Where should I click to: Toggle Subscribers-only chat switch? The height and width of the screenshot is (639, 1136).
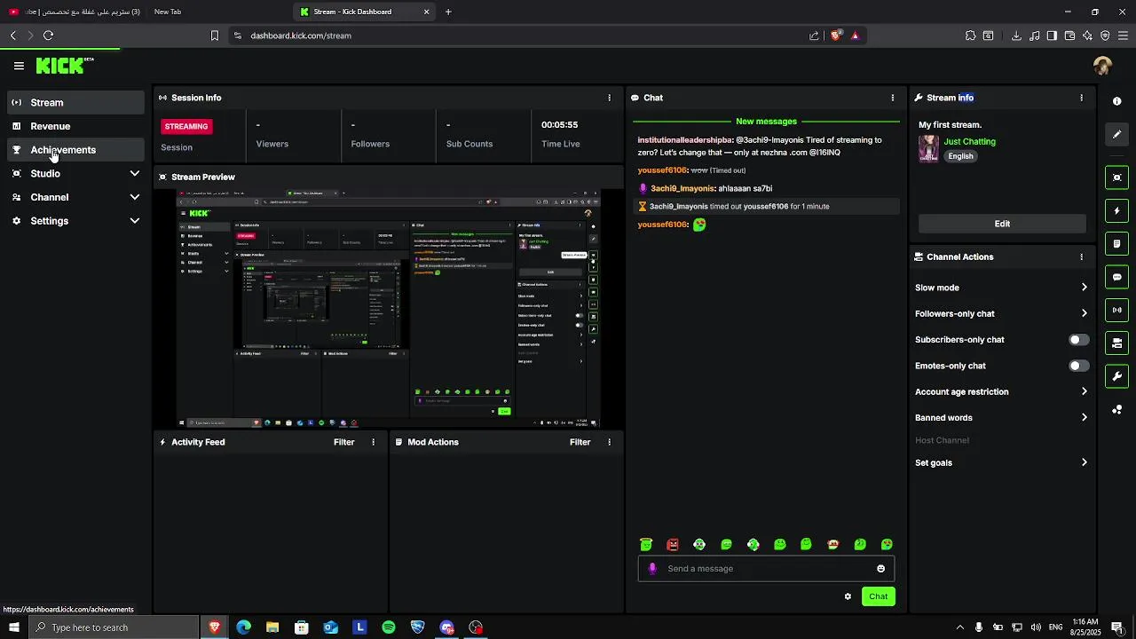coord(1078,340)
